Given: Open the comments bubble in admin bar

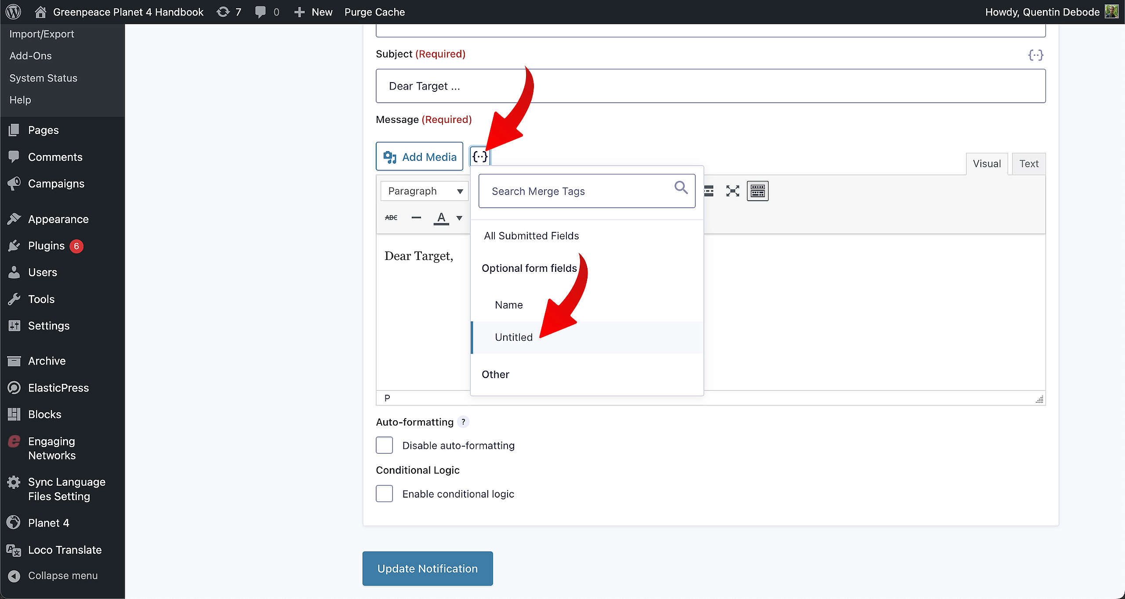Looking at the screenshot, I should coord(267,12).
